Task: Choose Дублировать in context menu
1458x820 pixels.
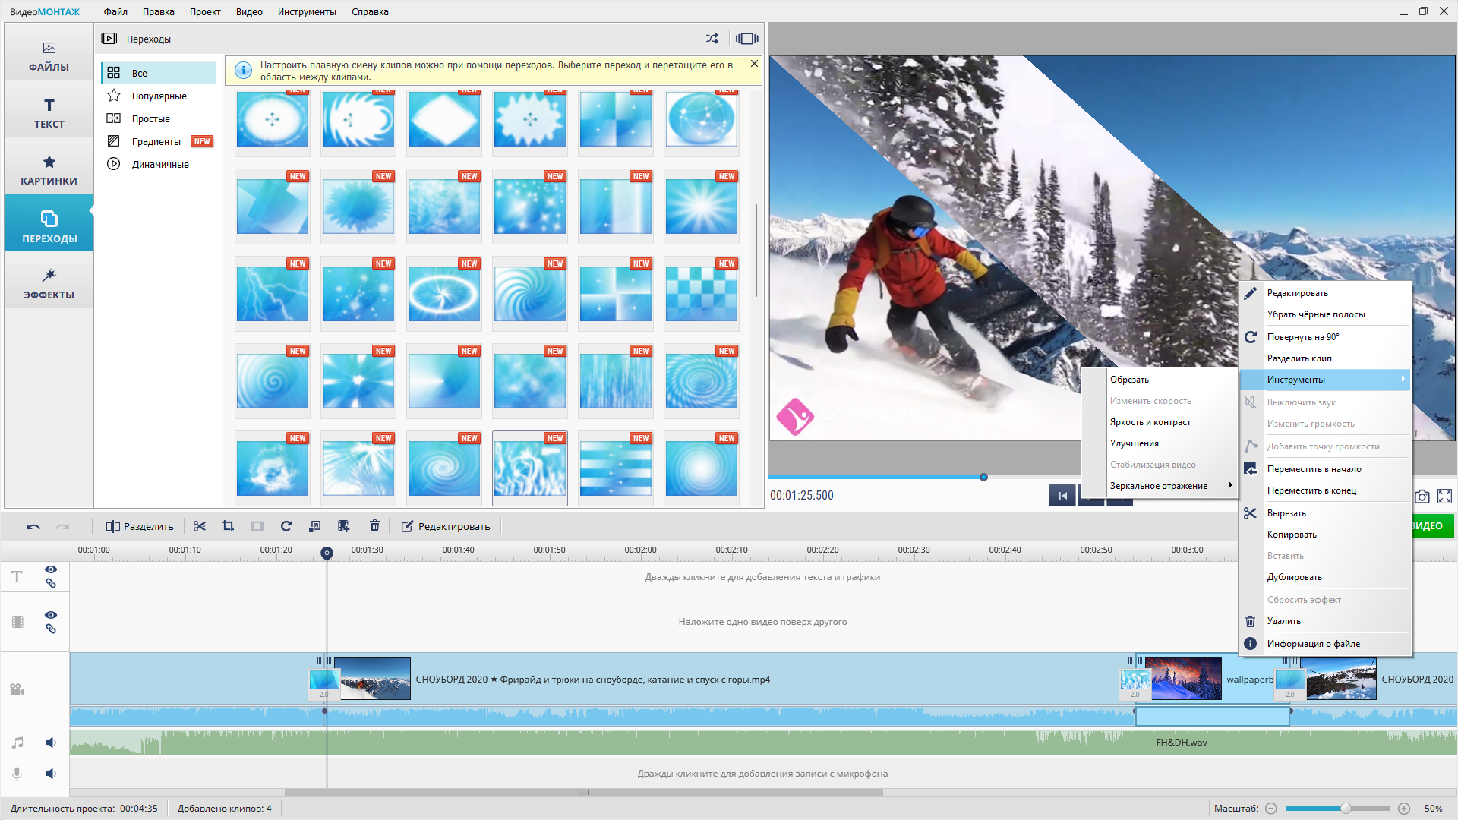Action: [1325, 577]
